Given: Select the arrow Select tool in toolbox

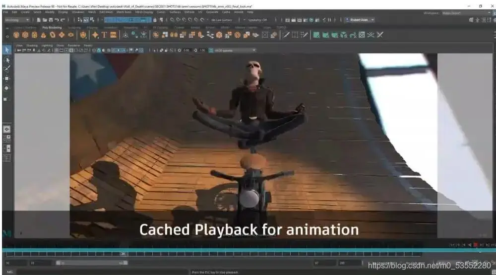Looking at the screenshot, I should coord(6,50).
